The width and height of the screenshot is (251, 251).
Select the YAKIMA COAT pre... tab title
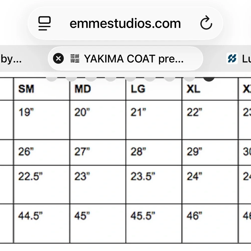pos(134,59)
